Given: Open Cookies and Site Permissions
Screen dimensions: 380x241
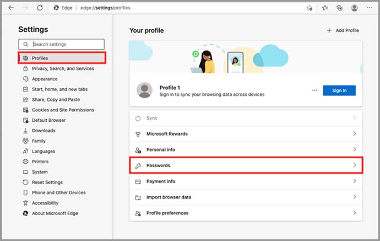Looking at the screenshot, I should (x=63, y=110).
